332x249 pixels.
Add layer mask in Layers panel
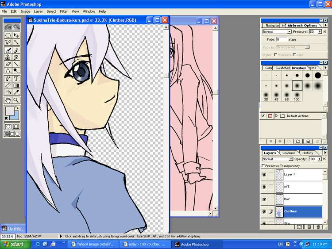299,227
